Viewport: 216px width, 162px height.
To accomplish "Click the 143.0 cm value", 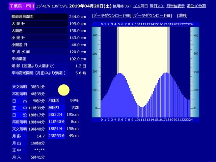I will pos(78,38).
